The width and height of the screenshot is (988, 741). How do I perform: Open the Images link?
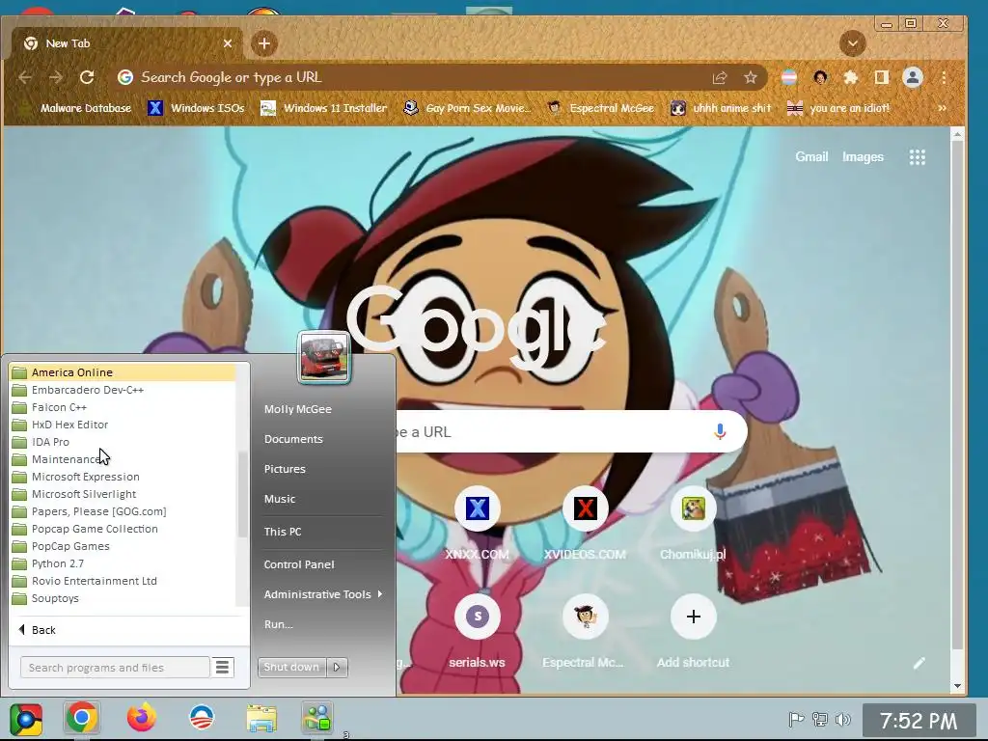pyautogui.click(x=863, y=157)
